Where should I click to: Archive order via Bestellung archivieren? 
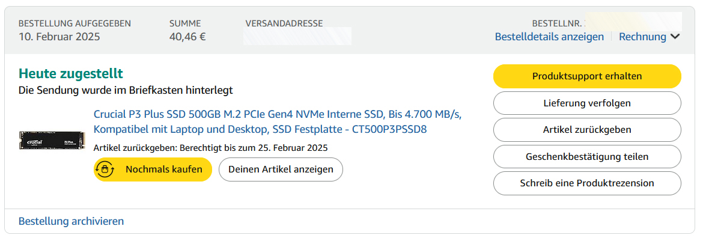tap(72, 221)
